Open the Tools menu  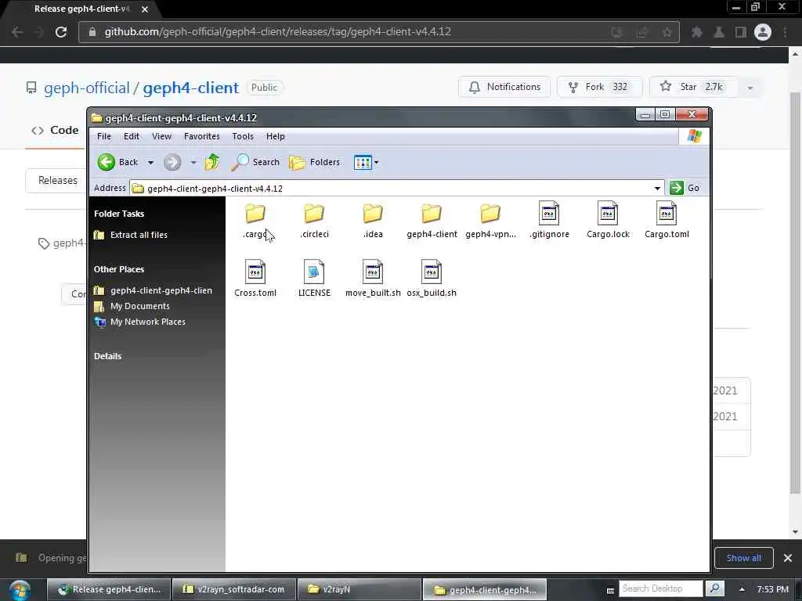coord(243,136)
